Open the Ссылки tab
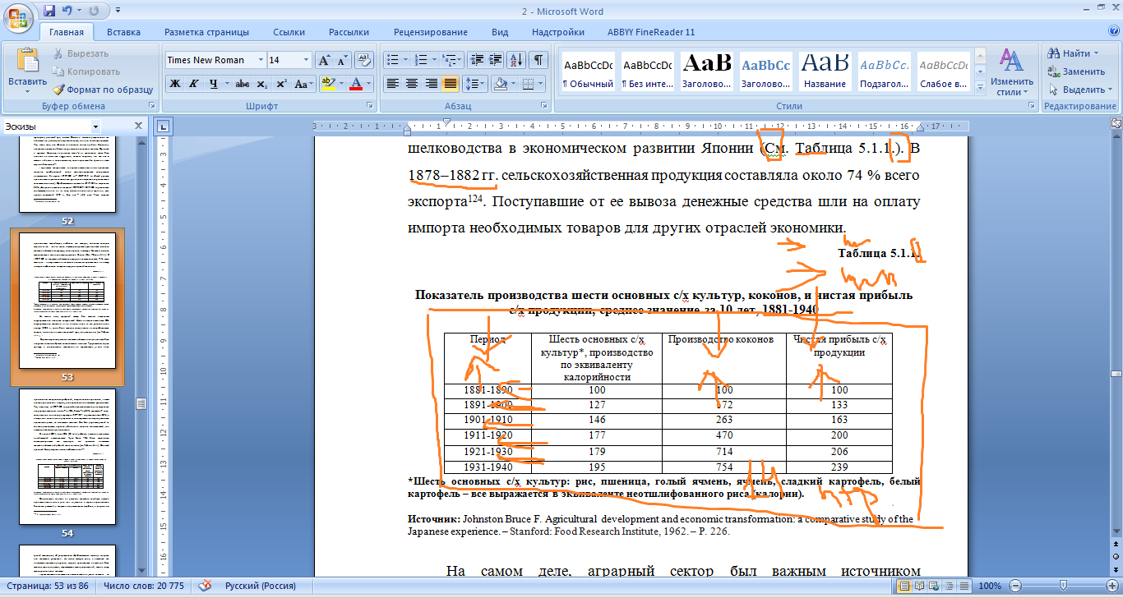The height and width of the screenshot is (598, 1123). click(x=289, y=32)
